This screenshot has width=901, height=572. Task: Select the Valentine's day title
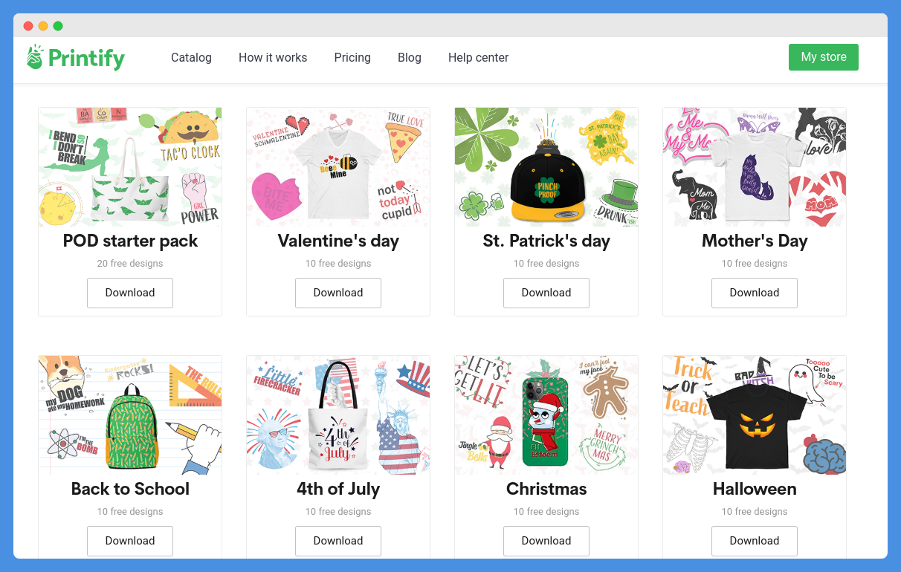(x=338, y=241)
